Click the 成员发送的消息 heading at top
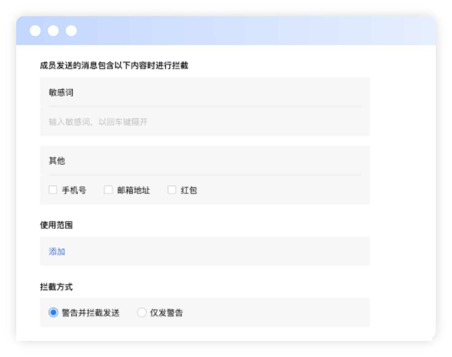The height and width of the screenshot is (357, 452). click(114, 65)
